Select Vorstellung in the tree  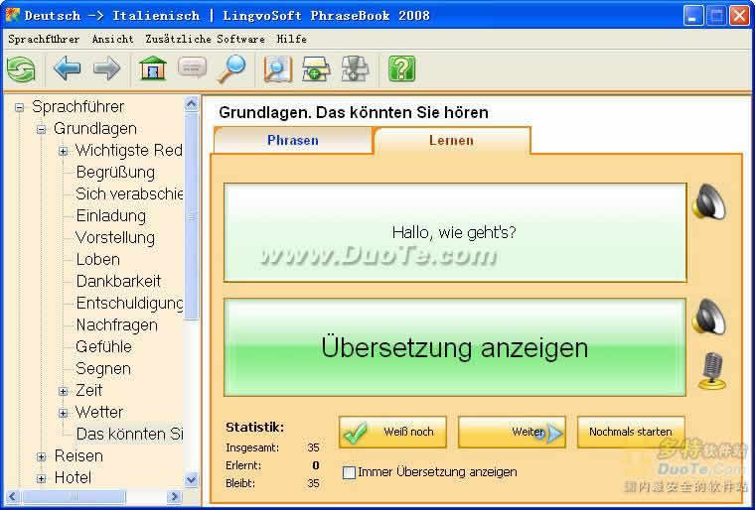[115, 238]
